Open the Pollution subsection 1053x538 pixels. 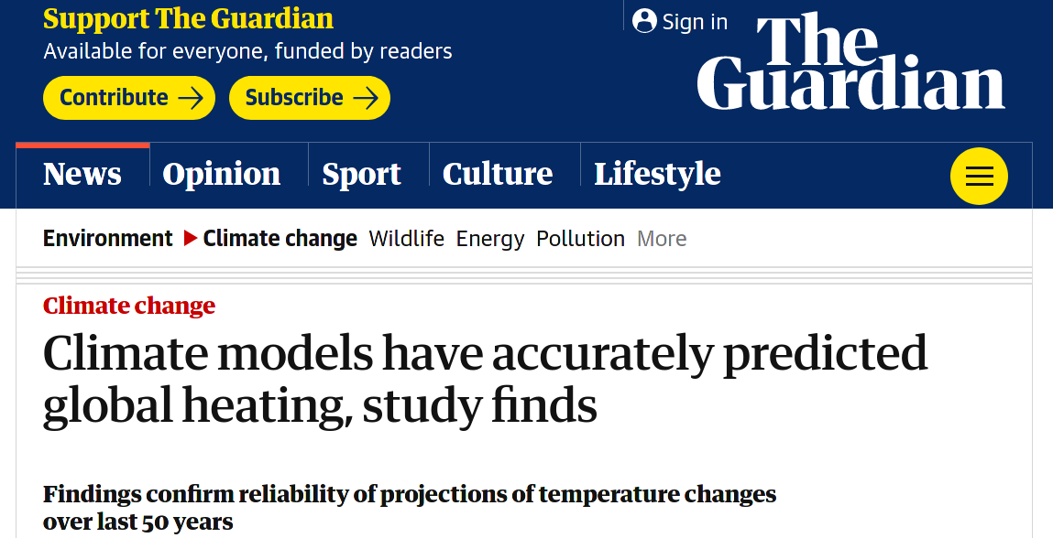pos(580,239)
